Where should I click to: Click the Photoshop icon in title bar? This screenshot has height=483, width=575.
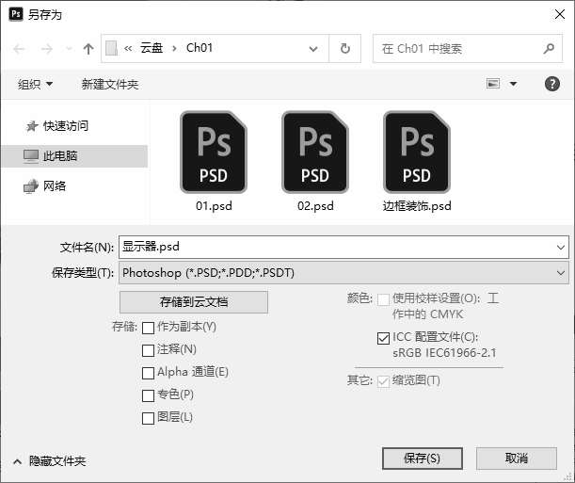pyautogui.click(x=16, y=14)
